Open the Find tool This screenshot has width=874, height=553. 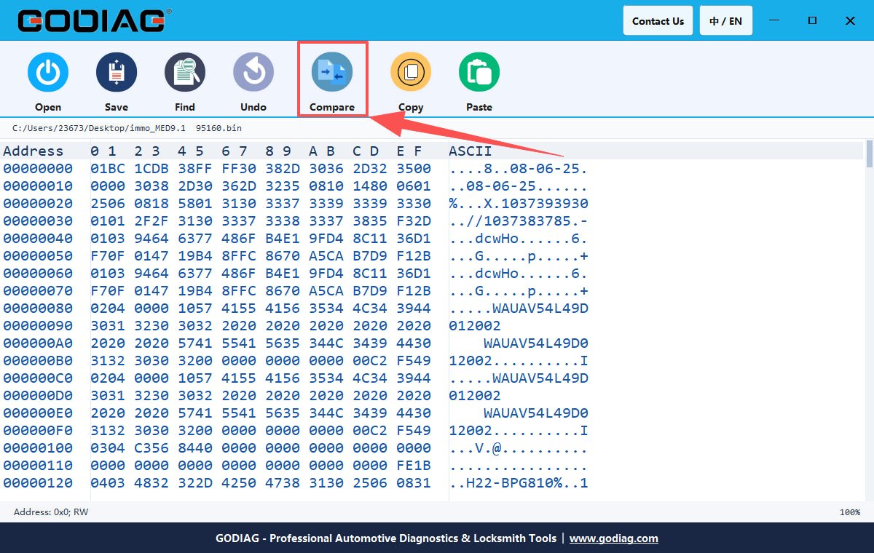[185, 73]
